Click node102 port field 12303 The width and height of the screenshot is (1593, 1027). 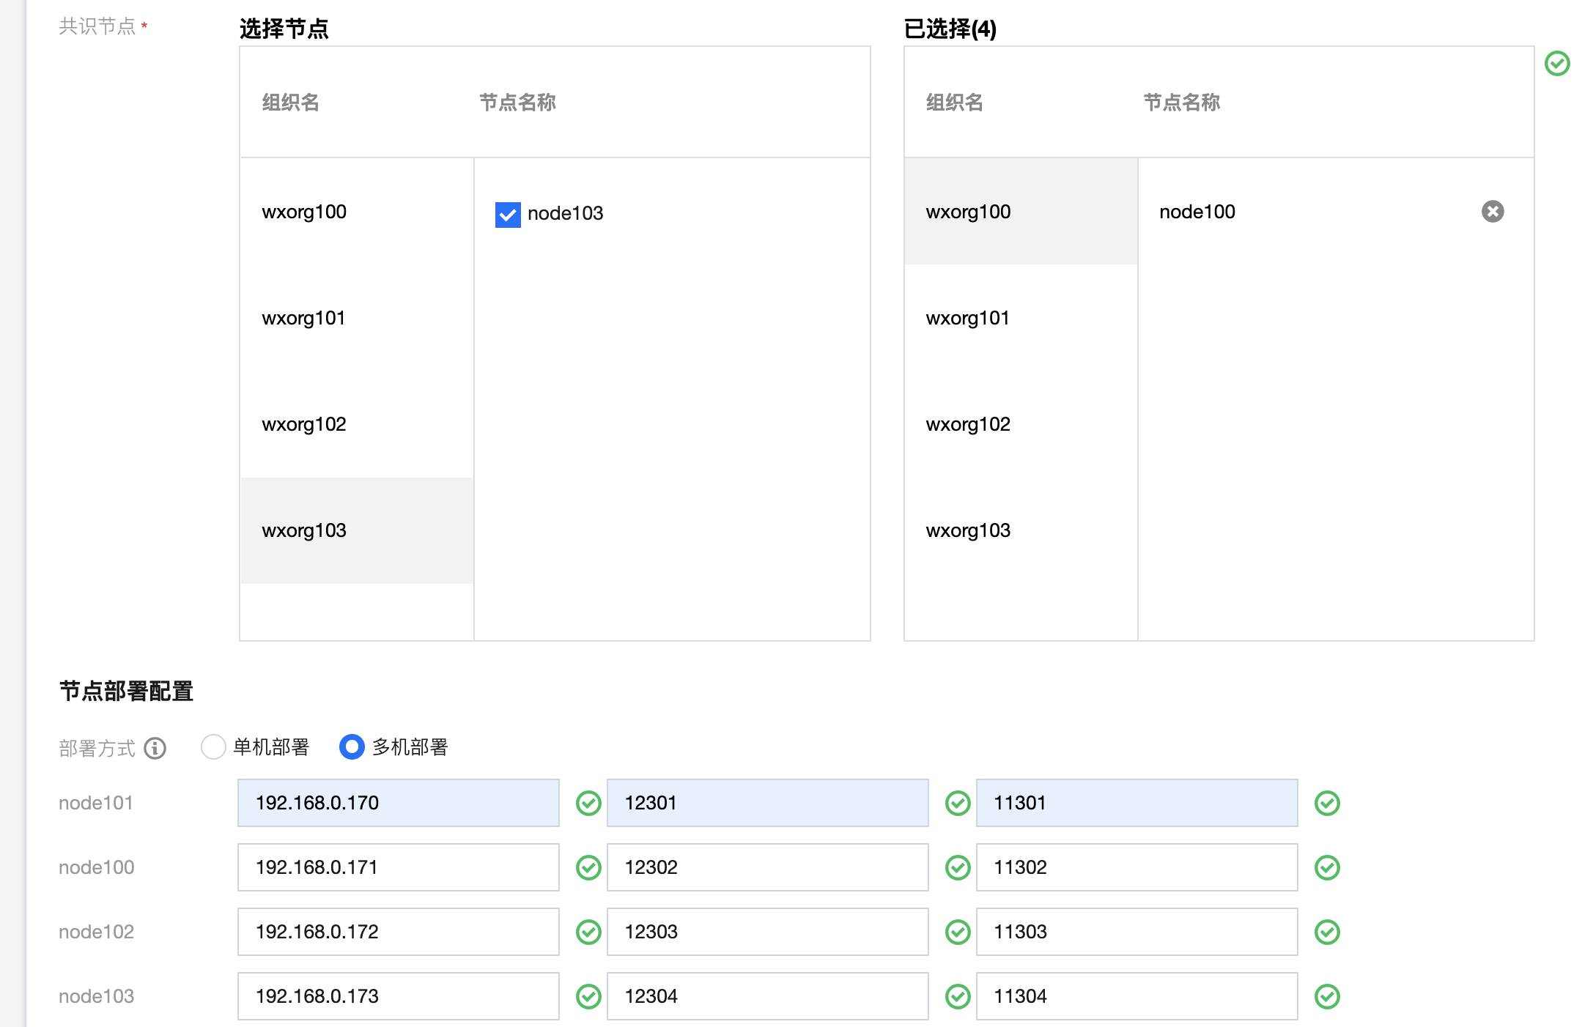tap(767, 932)
